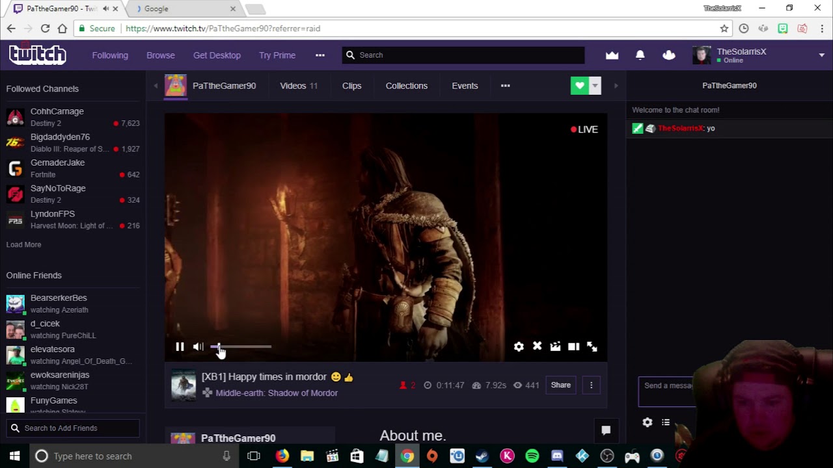
Task: Open the Events tab
Action: coord(465,86)
